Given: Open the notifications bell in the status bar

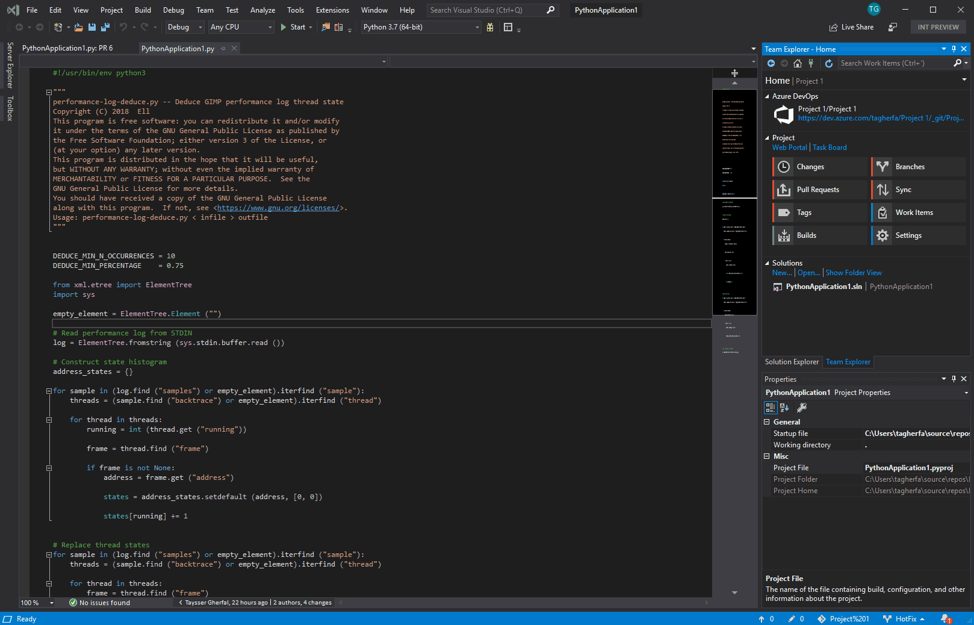Looking at the screenshot, I should [945, 618].
